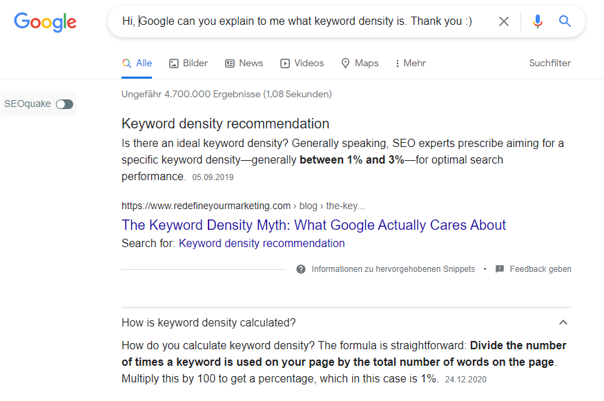Open Maps search results
Viewport: 604px width, 401px height.
click(360, 63)
